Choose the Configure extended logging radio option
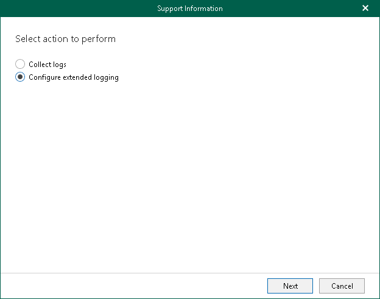 click(20, 77)
